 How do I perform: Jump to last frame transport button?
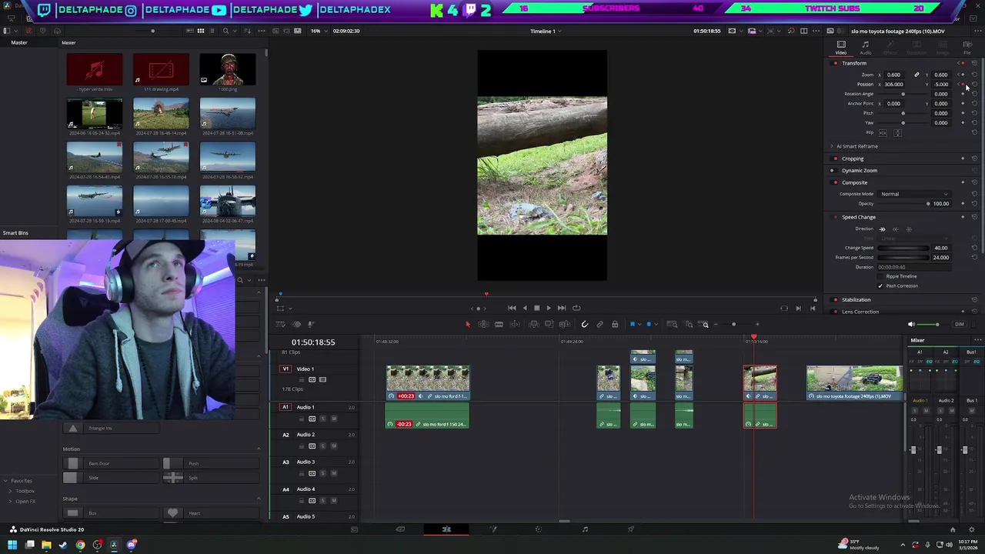pos(562,308)
